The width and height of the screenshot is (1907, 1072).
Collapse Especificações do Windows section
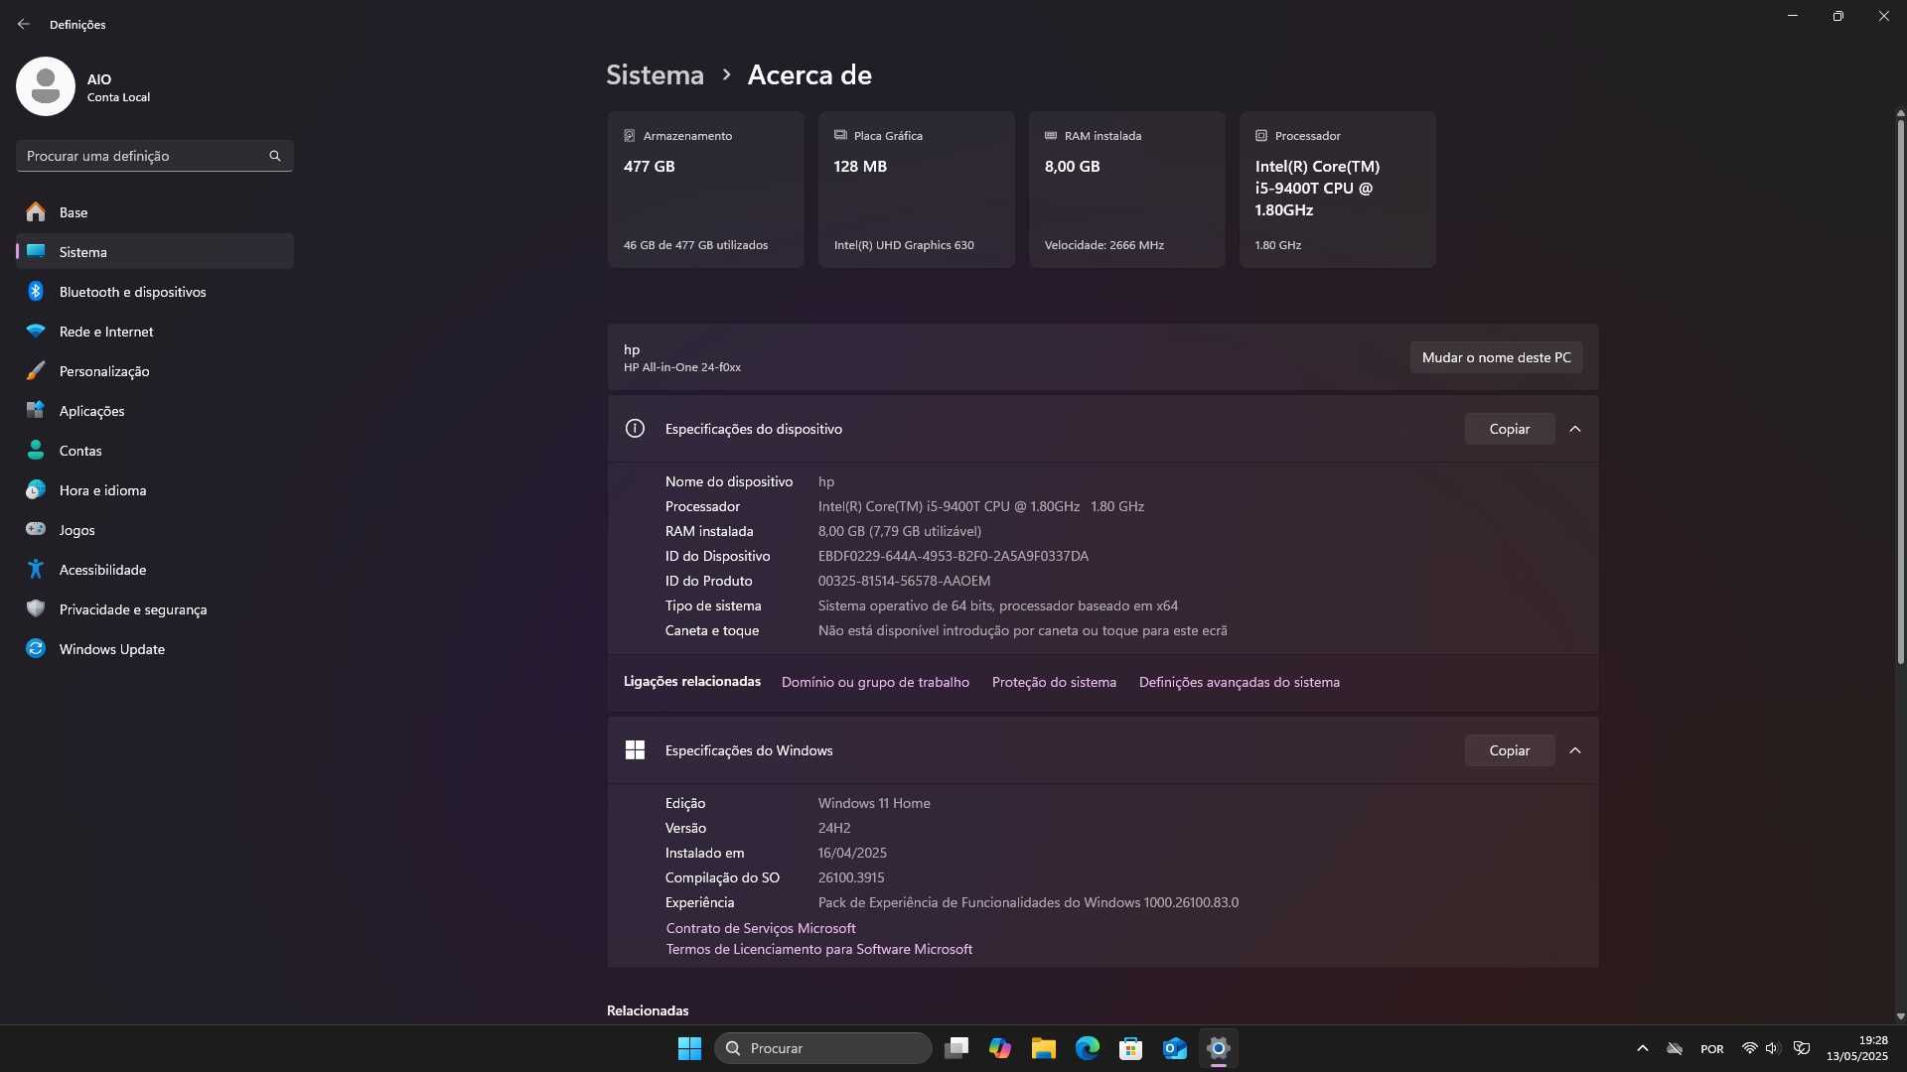1575,750
